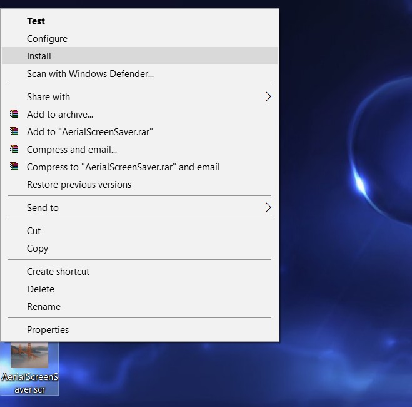Choose Add to "AerialScreenSaver.rar"

pos(140,132)
